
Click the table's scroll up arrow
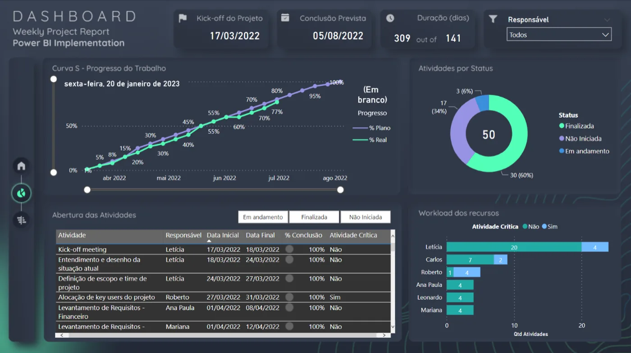pos(393,235)
